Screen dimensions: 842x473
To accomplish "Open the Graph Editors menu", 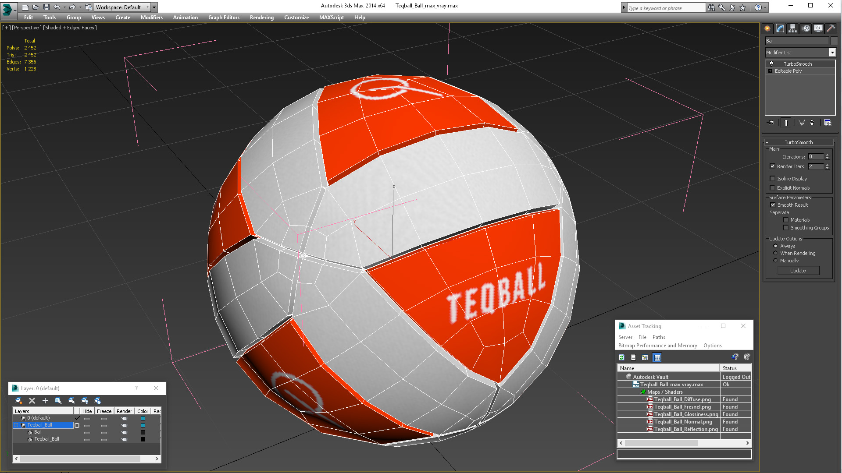I will pos(224,18).
